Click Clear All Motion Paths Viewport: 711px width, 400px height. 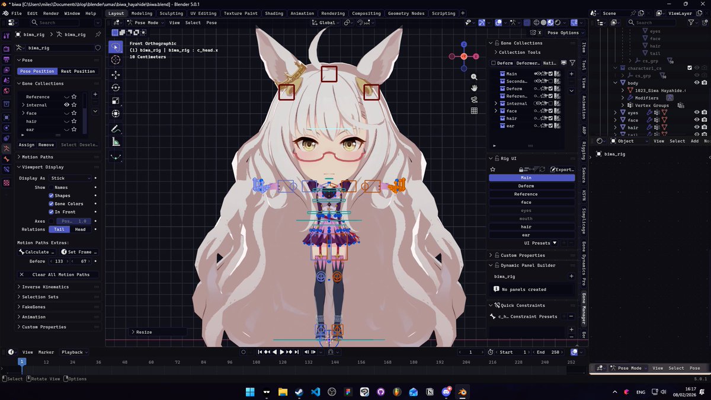pyautogui.click(x=57, y=274)
